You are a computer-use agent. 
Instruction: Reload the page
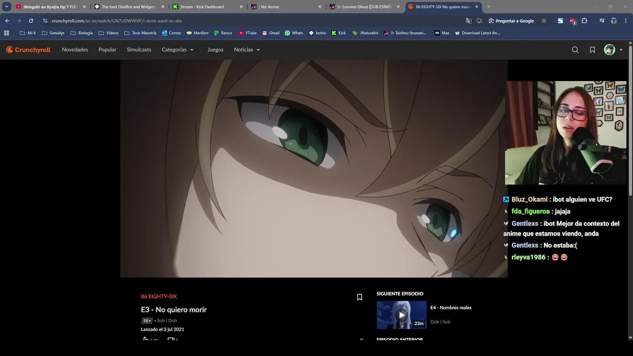point(31,21)
